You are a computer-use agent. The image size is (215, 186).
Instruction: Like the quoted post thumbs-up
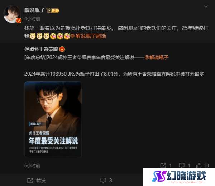coord(199,165)
